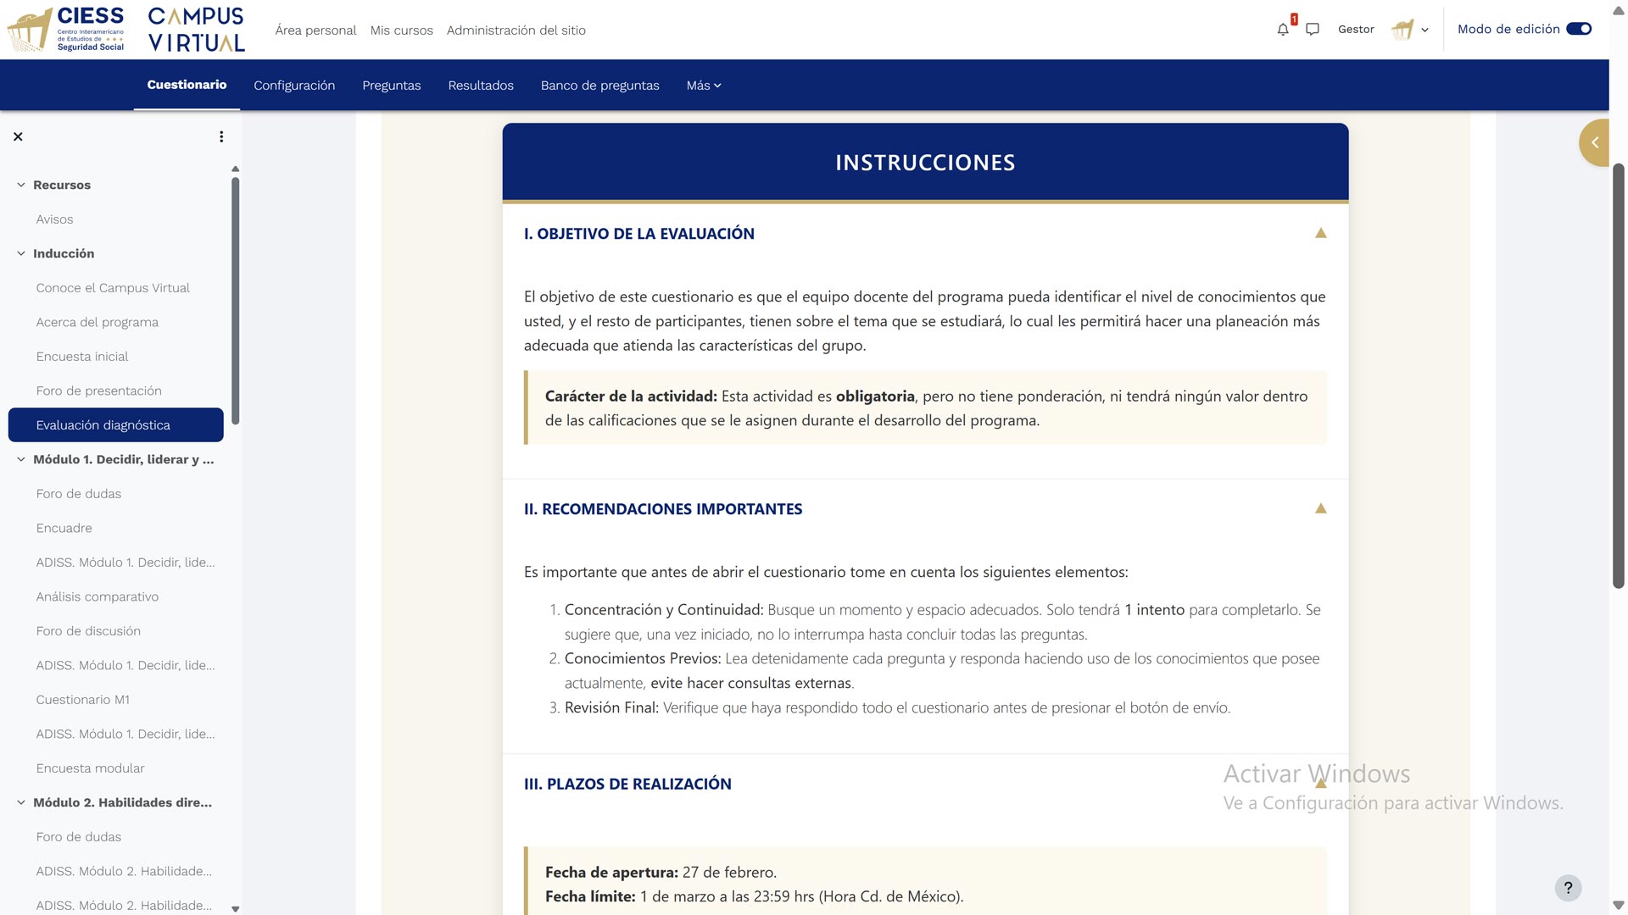
Task: Open the Campus Virtual home logo
Action: click(x=194, y=28)
